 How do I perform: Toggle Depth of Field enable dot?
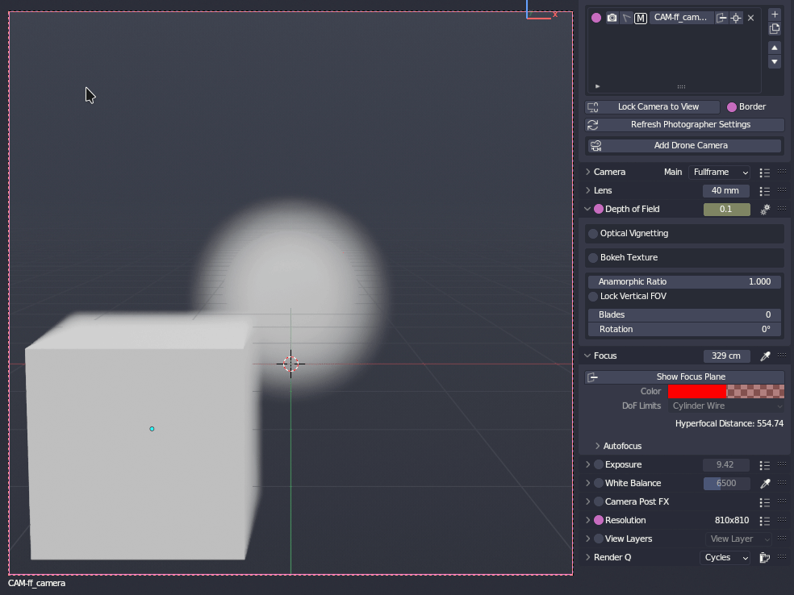599,209
